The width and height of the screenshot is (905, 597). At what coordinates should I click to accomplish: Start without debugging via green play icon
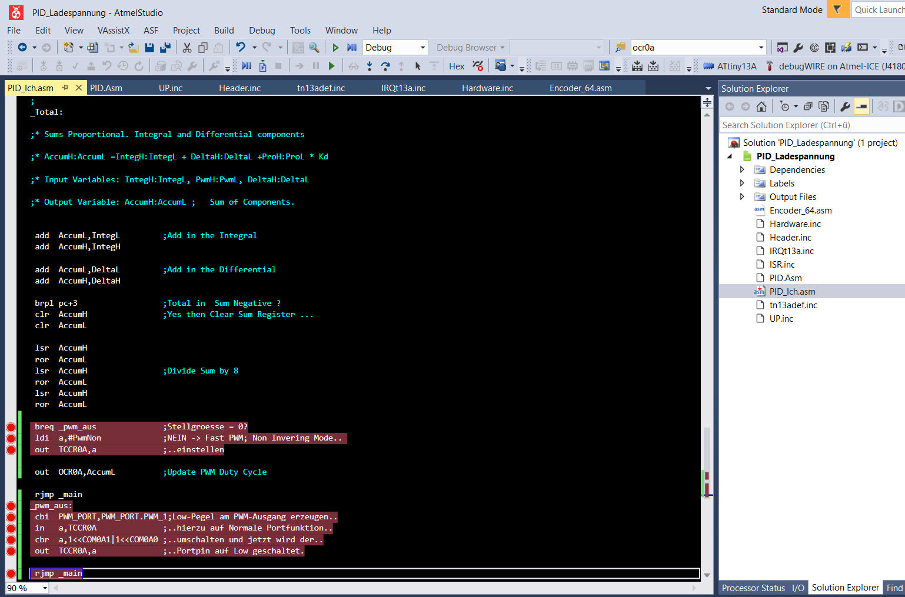pyautogui.click(x=335, y=47)
